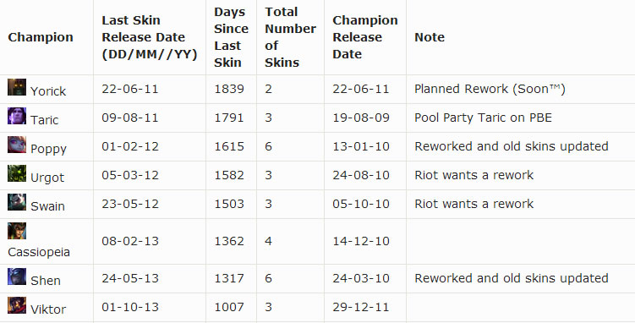This screenshot has width=635, height=323.
Task: Select the Champion Release Date header
Action: [x=365, y=37]
